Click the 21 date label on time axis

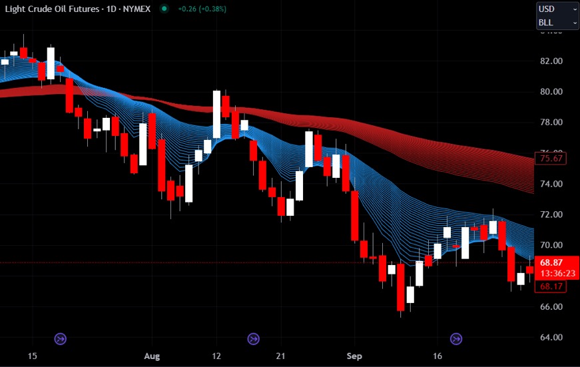click(282, 356)
